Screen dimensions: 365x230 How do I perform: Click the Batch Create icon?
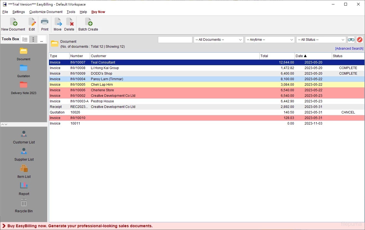point(88,22)
